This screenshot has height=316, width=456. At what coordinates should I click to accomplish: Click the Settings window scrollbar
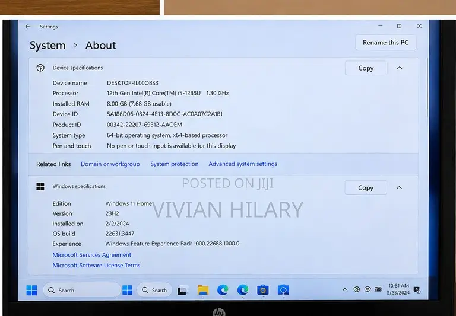tap(427, 93)
